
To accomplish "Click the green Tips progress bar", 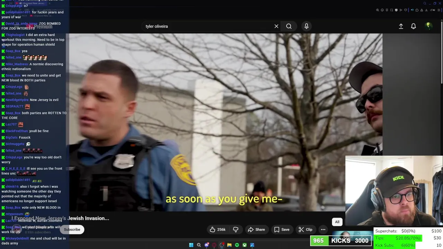I will 398,238.
